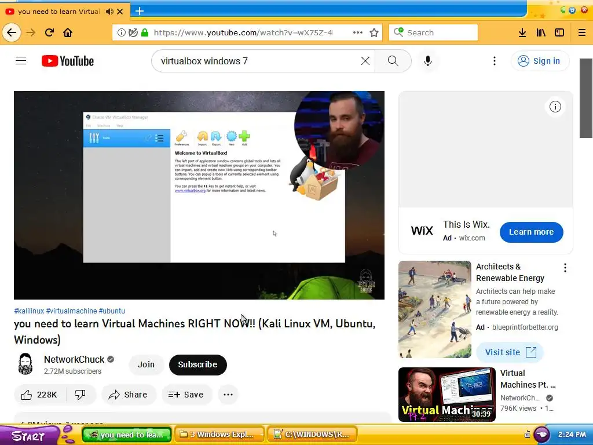Click the Sign in button

point(540,61)
